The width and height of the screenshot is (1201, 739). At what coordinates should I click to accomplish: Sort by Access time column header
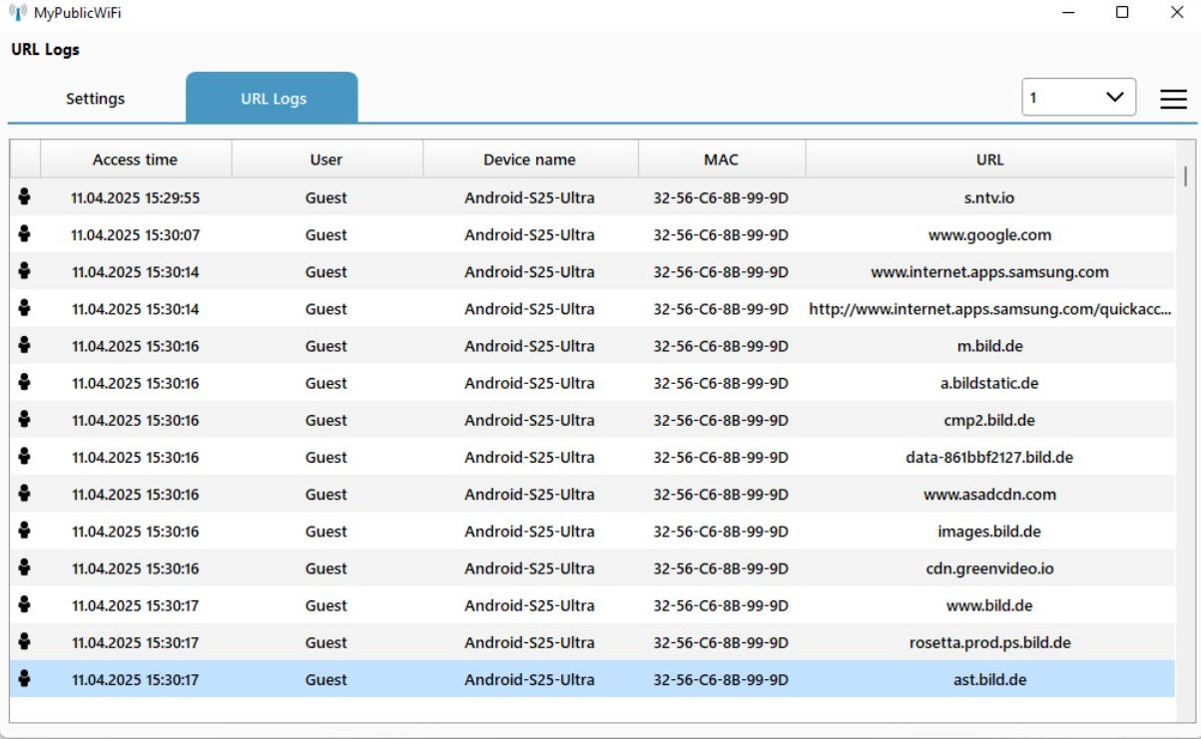point(135,160)
